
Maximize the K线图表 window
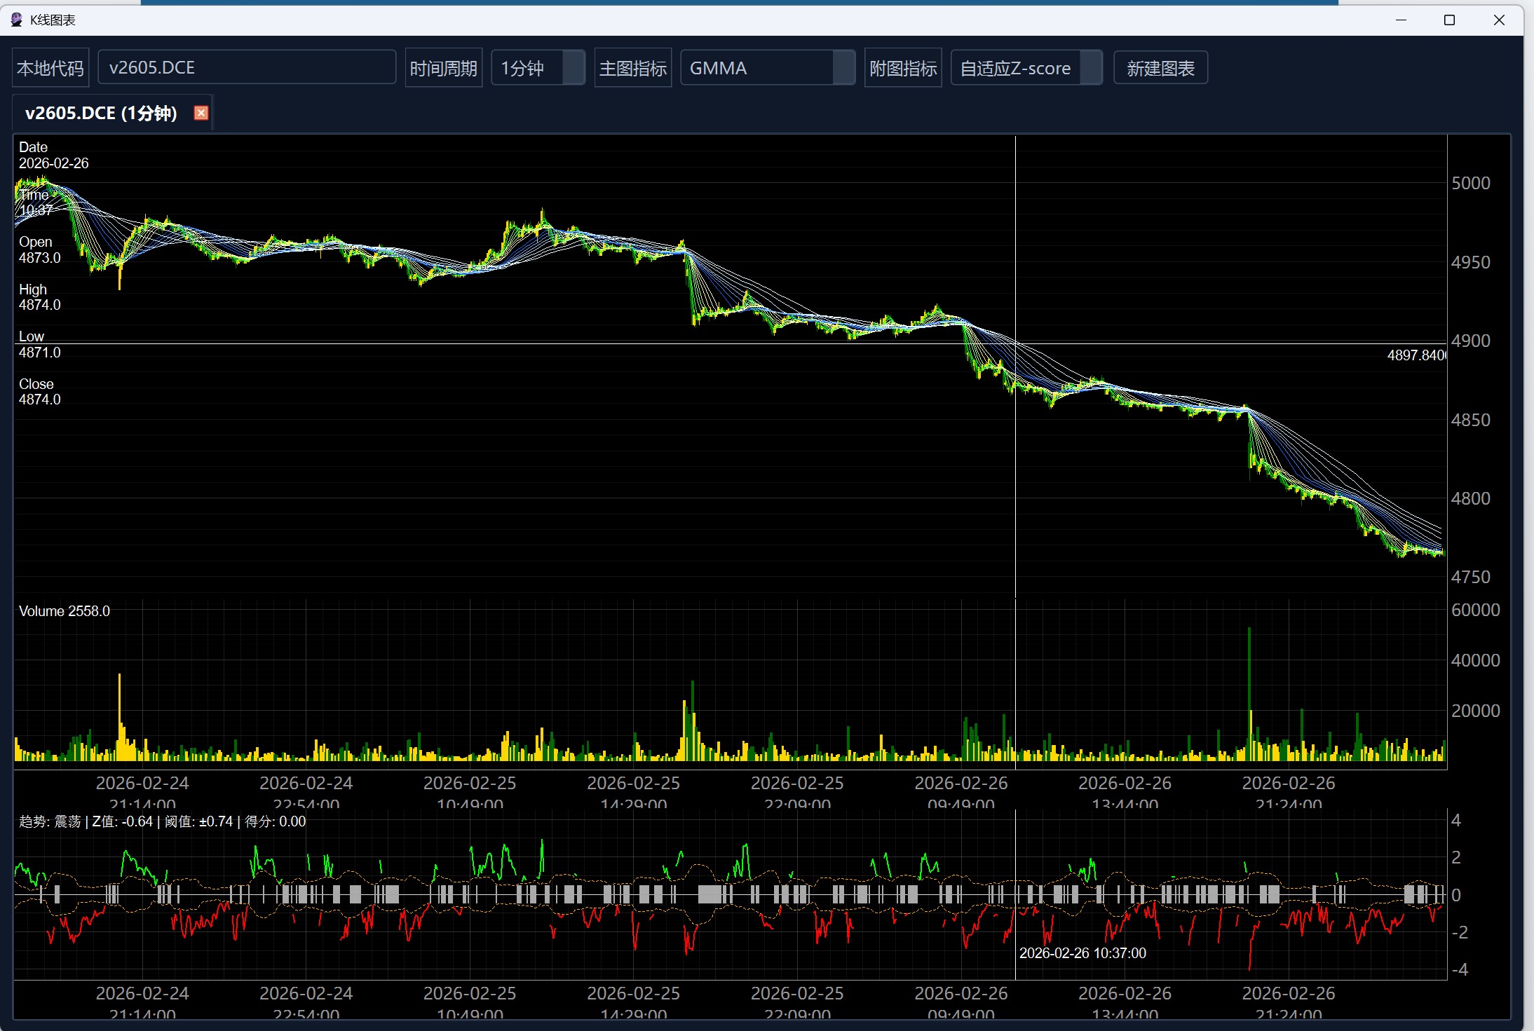[x=1450, y=20]
